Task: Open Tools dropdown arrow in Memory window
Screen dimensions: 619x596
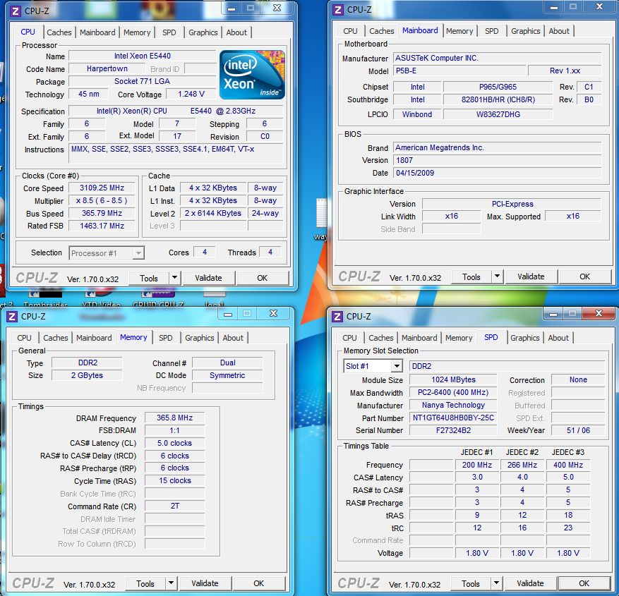Action: (x=171, y=583)
